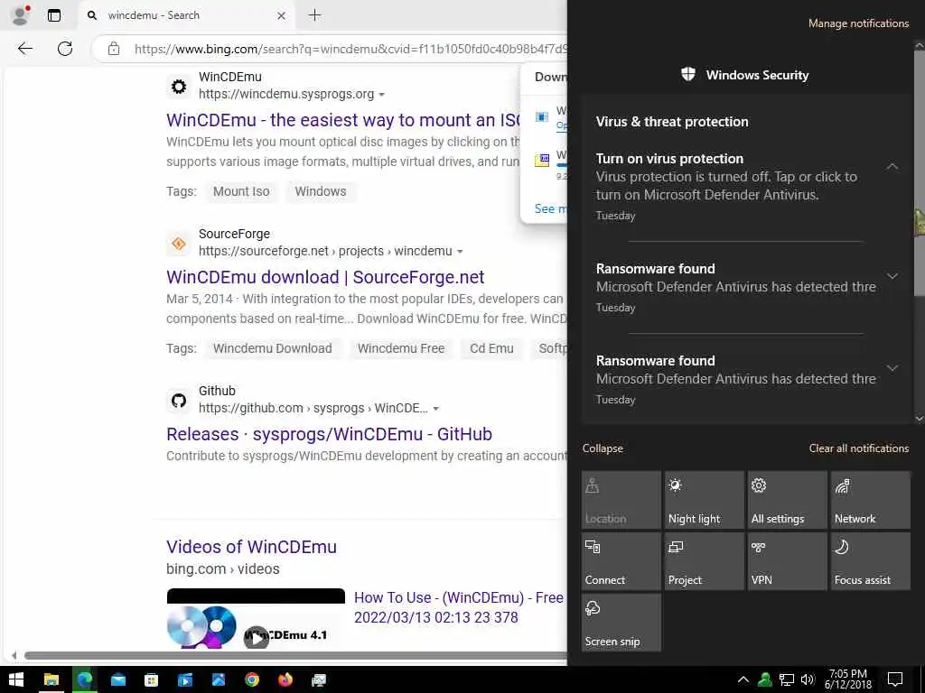Select the Windows tag

pos(321,191)
